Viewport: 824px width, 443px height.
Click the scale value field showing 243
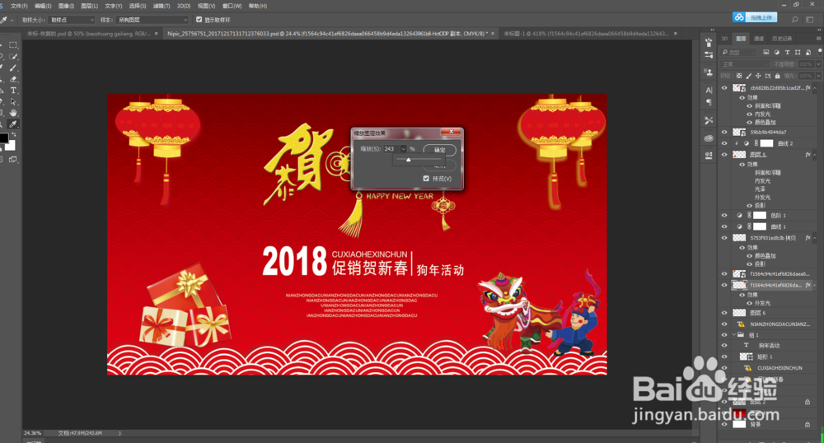click(391, 149)
